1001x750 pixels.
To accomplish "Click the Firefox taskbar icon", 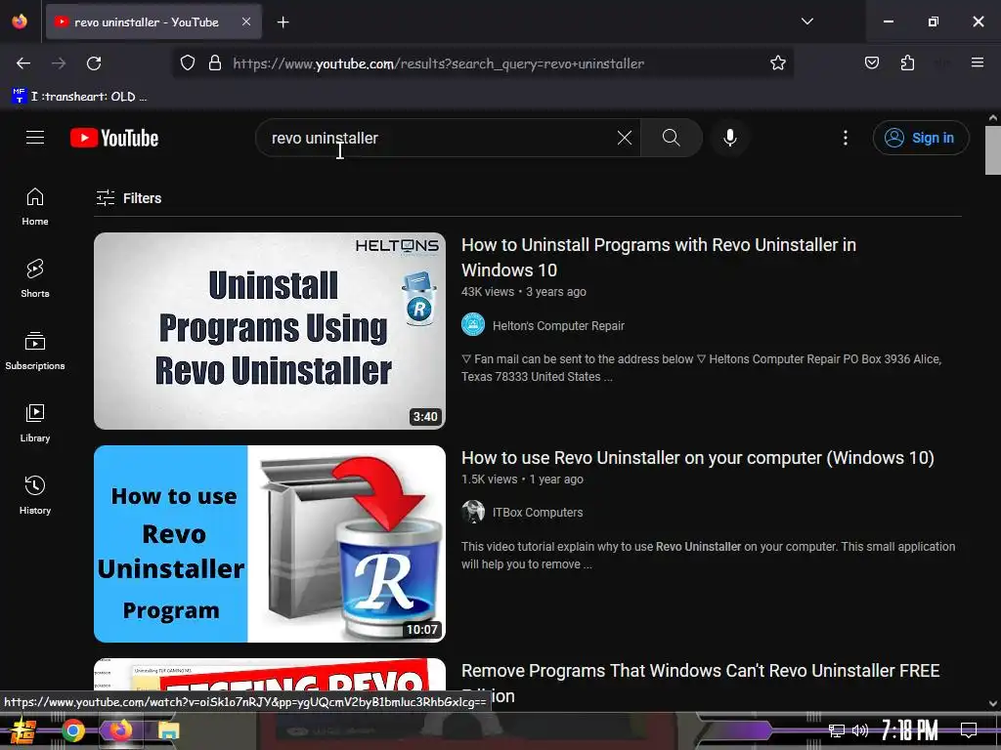I will click(x=121, y=730).
